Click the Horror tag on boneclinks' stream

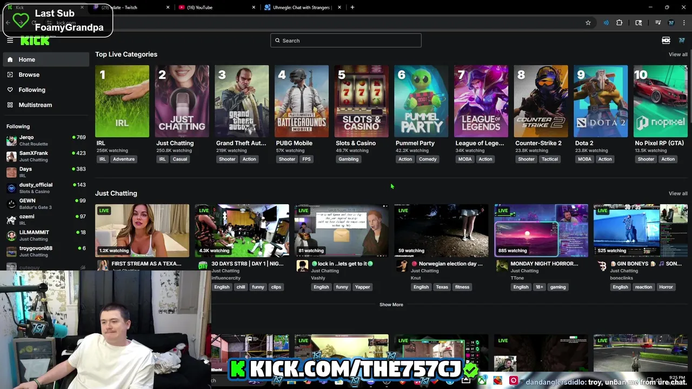point(666,287)
